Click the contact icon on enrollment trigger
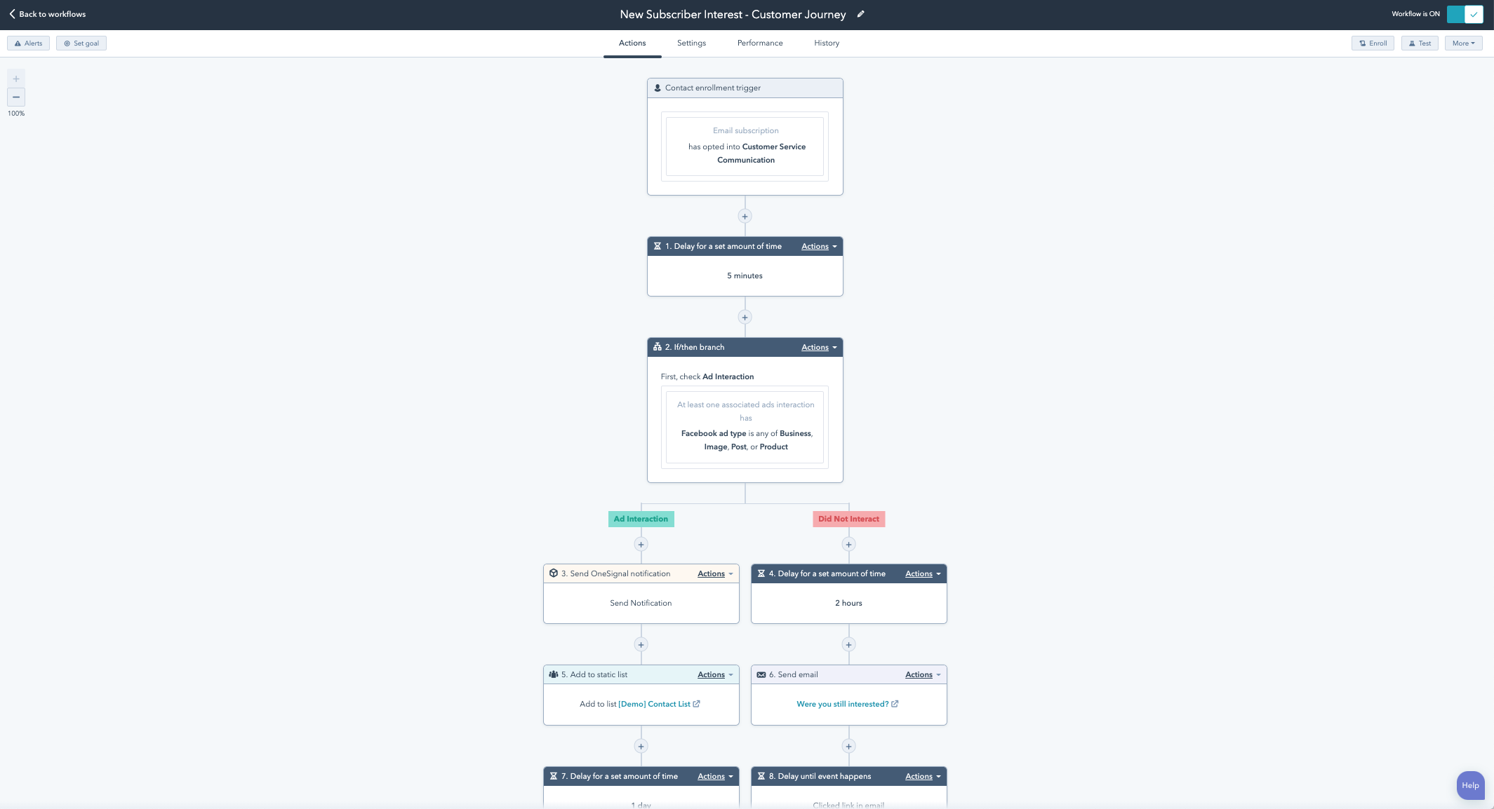The height and width of the screenshot is (809, 1494). click(658, 88)
